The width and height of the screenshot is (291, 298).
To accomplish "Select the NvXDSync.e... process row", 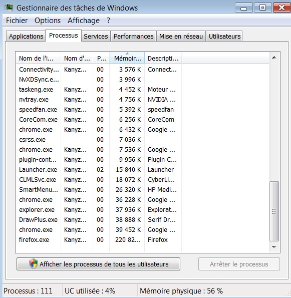I will (x=99, y=80).
